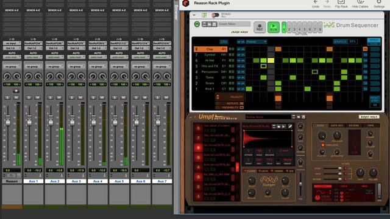Click the Drum Sequencer save patch disk icon
This screenshot has width=390, height=219.
click(x=214, y=24)
